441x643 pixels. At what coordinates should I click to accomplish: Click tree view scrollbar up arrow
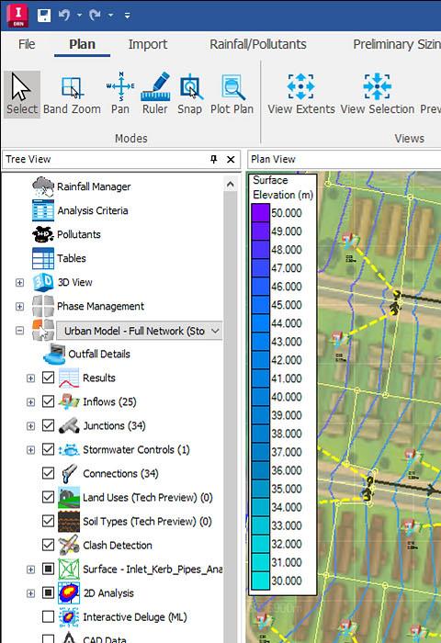coord(230,185)
